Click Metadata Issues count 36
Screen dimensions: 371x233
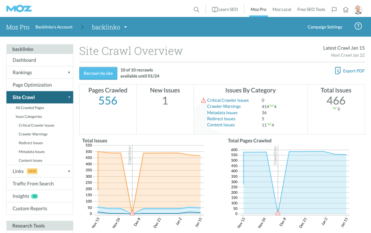pos(264,113)
